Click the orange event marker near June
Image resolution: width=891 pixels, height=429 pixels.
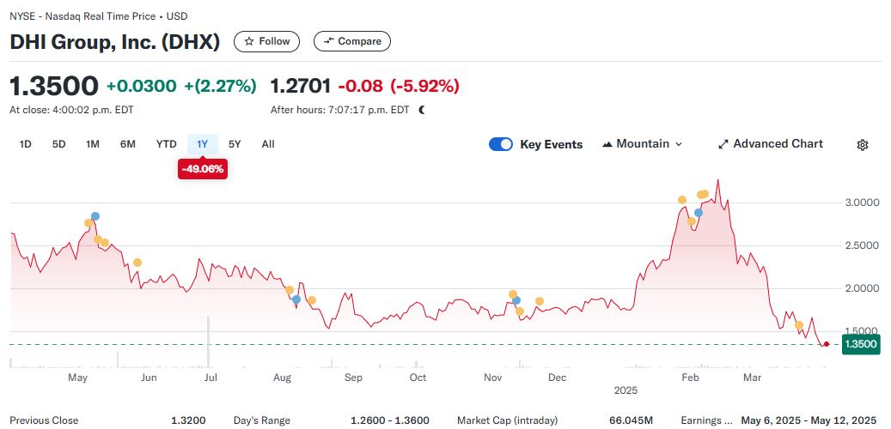(137, 263)
